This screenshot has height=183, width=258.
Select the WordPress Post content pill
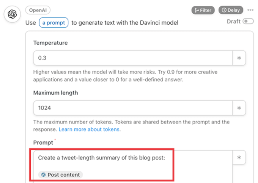(61, 175)
